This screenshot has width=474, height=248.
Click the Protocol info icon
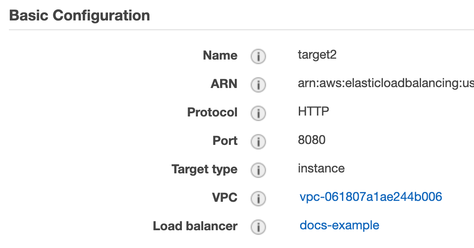pos(258,113)
